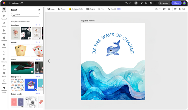Open Premium member options
The width and height of the screenshot is (188, 110).
click(4, 90)
